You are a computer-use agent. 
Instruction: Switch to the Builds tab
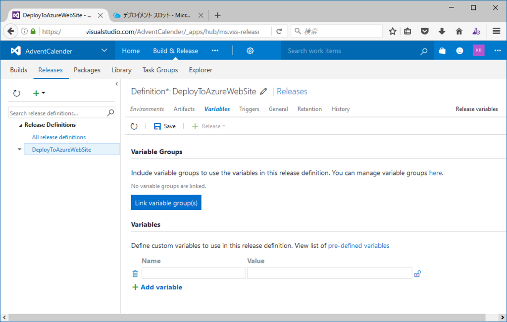[x=19, y=70]
